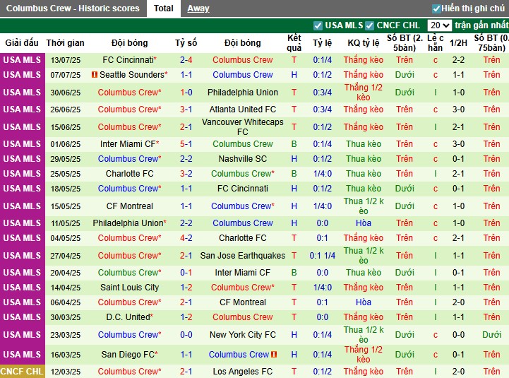Open San Diego FC team link
Image resolution: width=509 pixels, height=378 pixels.
129,354
